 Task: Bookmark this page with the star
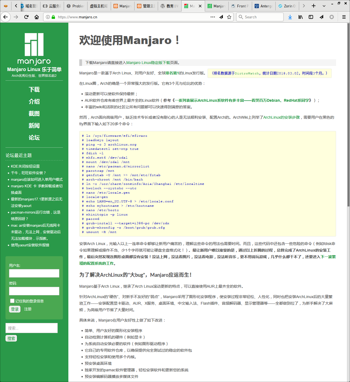229,17
